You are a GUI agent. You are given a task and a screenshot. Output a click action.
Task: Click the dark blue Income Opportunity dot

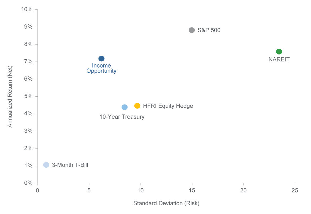click(101, 59)
